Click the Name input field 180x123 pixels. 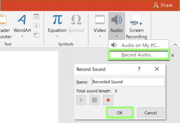(x=128, y=82)
